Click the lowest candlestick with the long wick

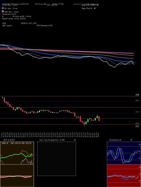click(84, 124)
